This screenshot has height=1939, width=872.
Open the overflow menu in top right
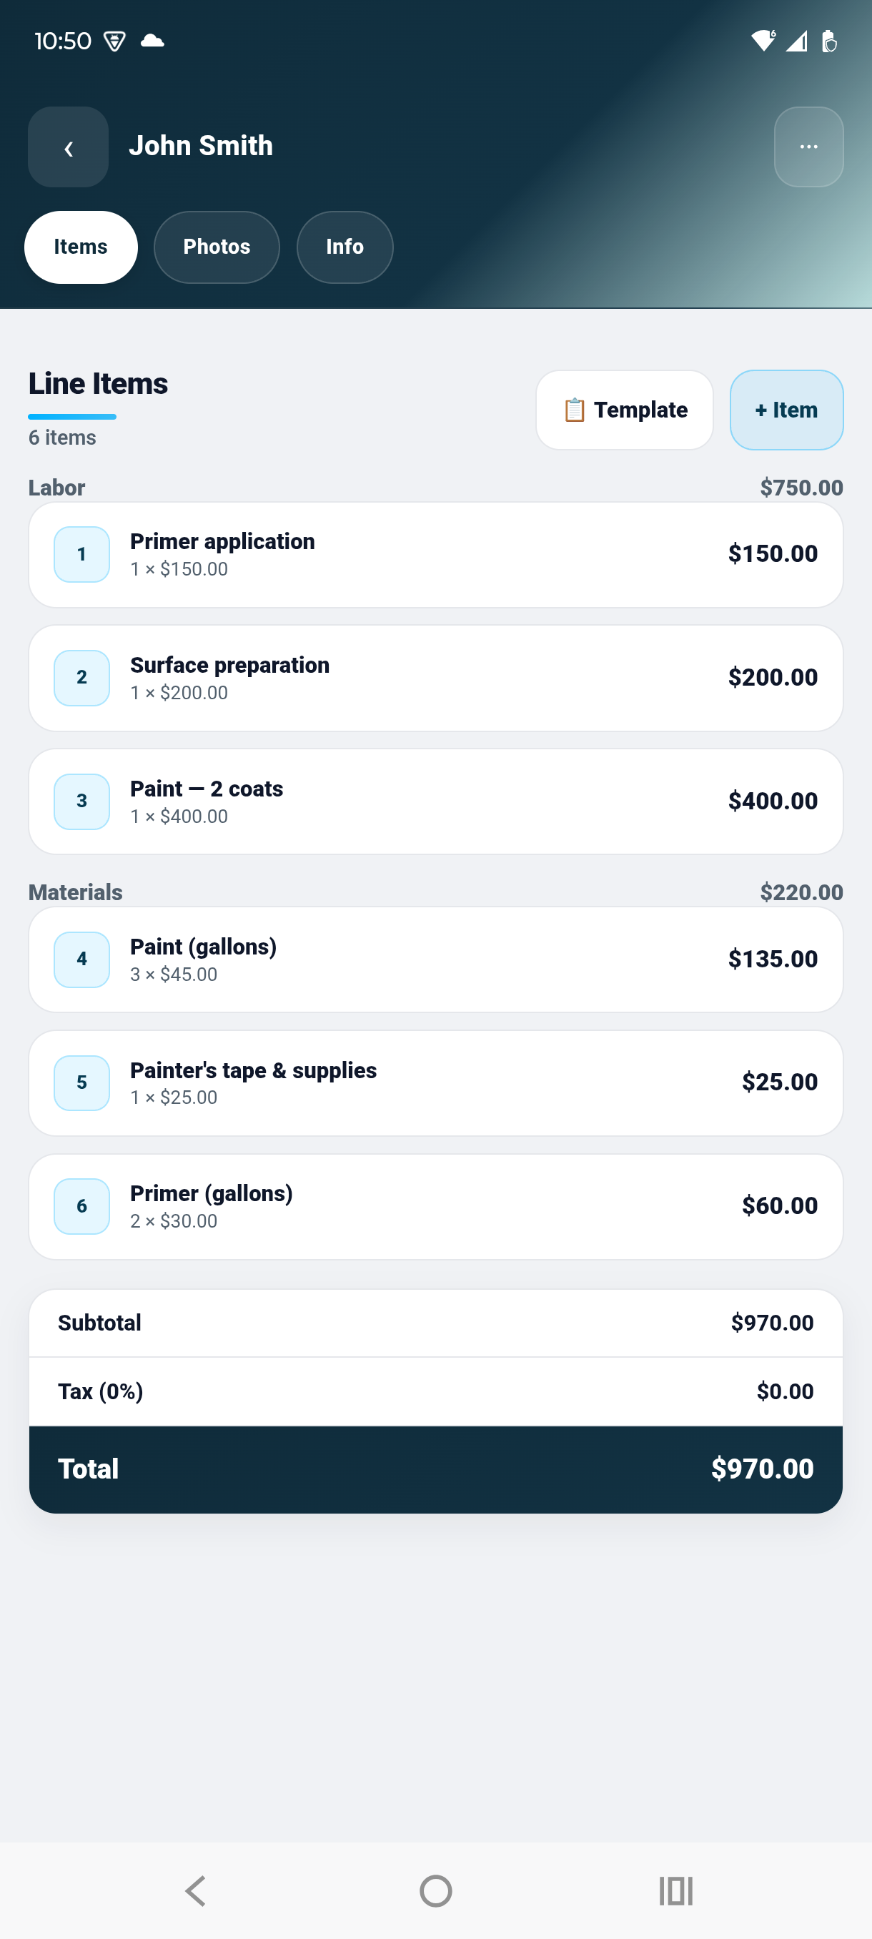[808, 147]
